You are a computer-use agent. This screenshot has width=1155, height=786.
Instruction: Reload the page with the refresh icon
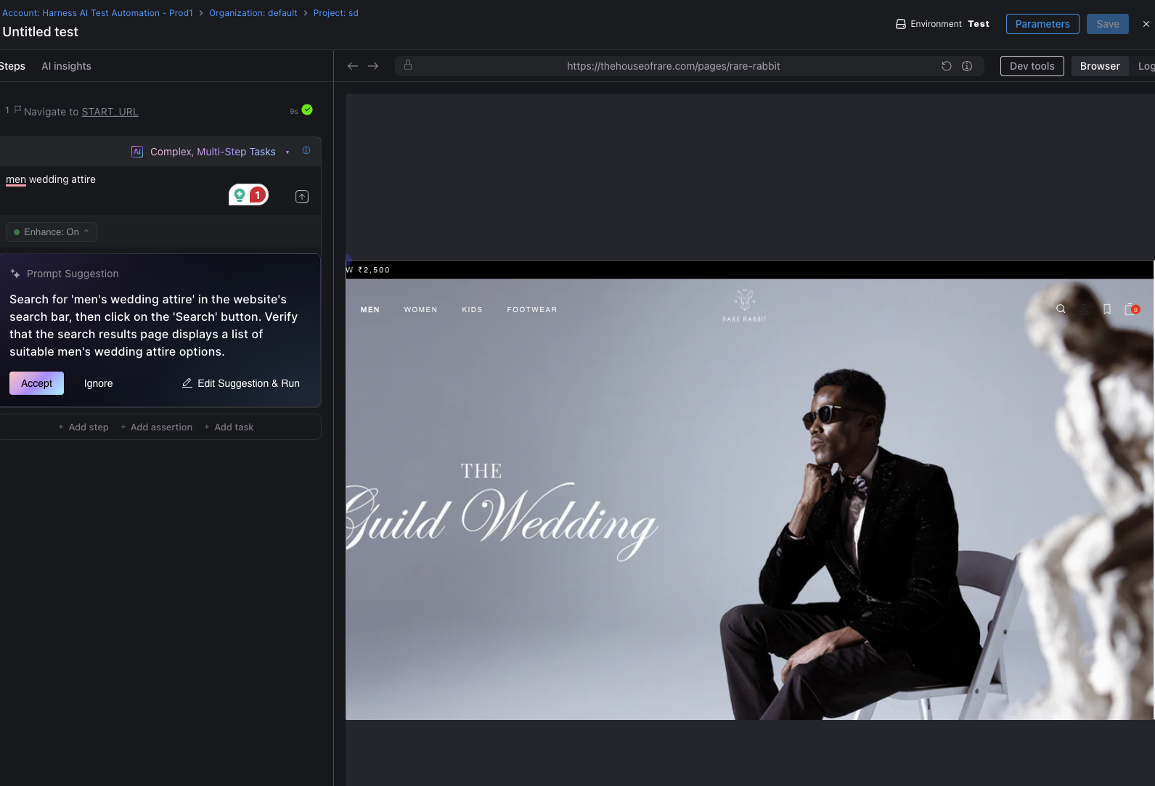[947, 66]
